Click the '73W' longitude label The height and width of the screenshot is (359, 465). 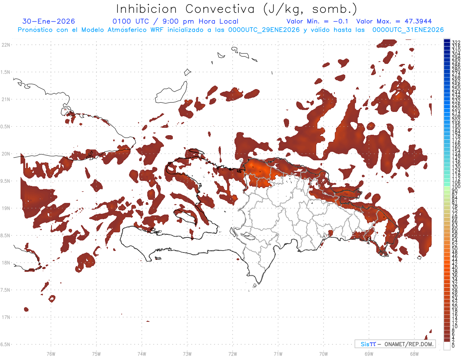(187, 354)
